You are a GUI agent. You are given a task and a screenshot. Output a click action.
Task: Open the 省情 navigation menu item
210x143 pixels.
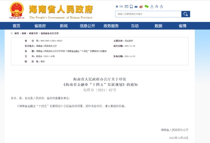pyautogui.click(x=182, y=26)
